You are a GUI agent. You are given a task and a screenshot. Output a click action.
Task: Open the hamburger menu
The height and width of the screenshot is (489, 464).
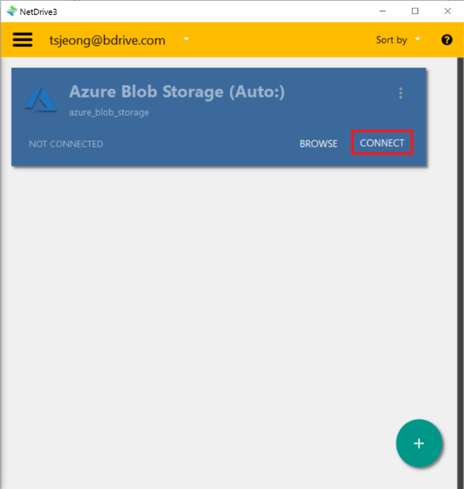23,39
